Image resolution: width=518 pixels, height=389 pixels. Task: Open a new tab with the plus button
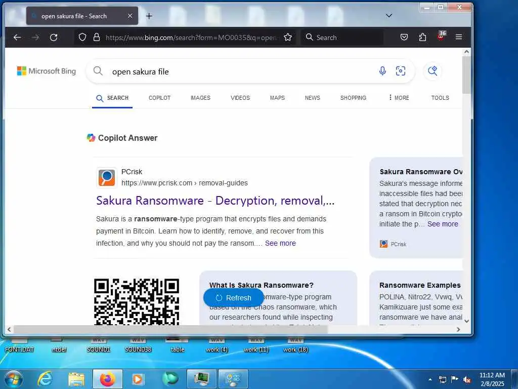coord(149,16)
